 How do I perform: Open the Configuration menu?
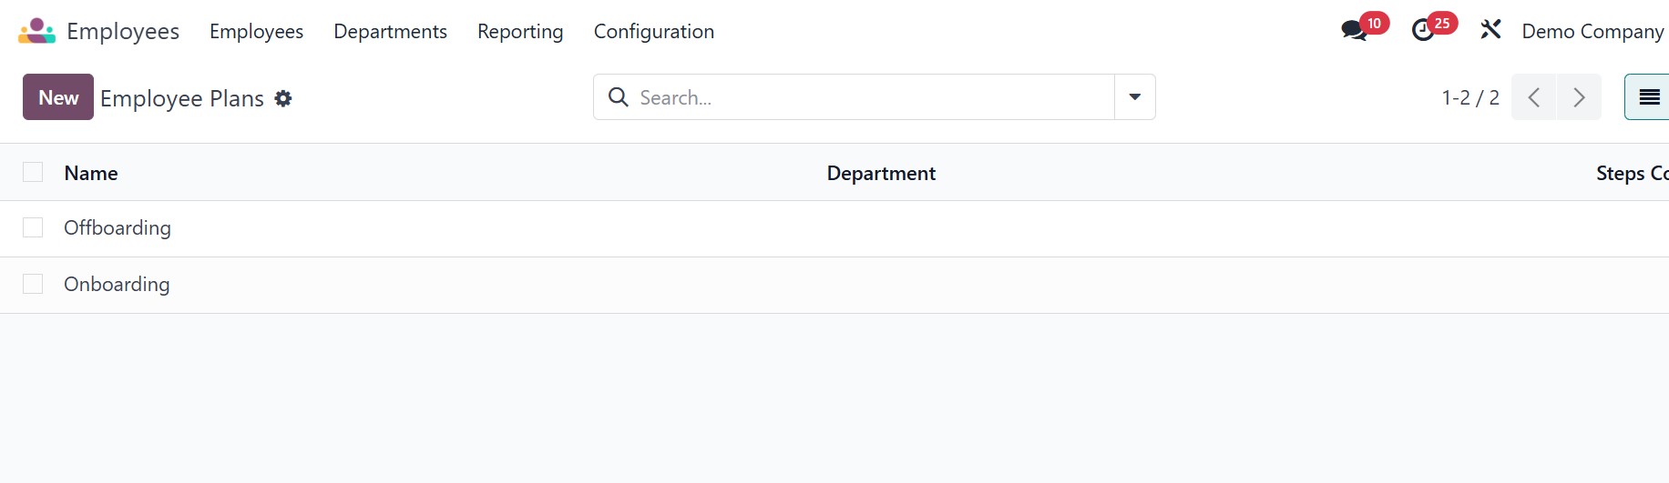click(x=654, y=31)
